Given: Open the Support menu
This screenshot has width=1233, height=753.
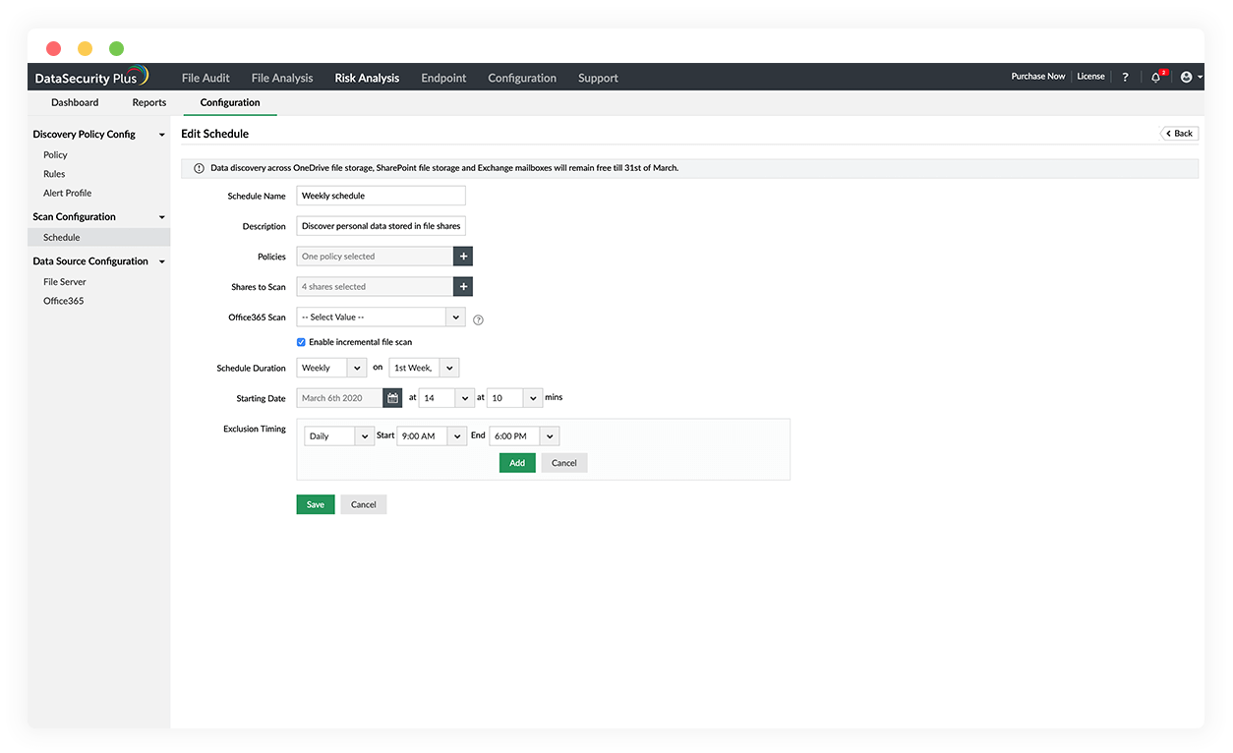Looking at the screenshot, I should point(598,78).
